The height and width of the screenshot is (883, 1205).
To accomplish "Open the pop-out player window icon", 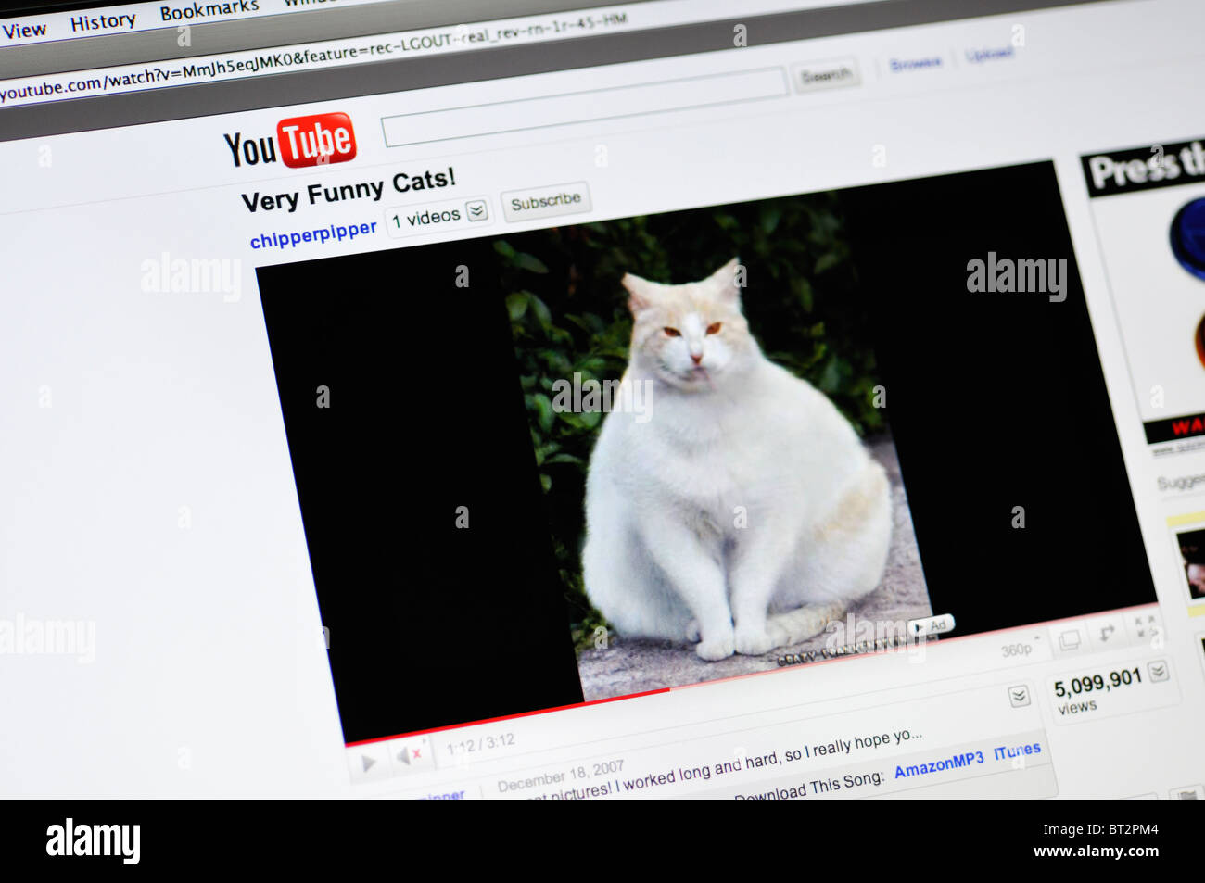I will click(1069, 639).
